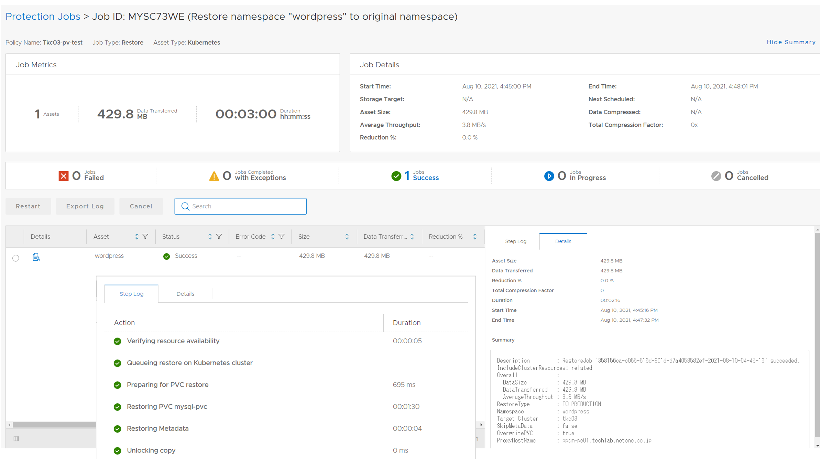Click check icon beside Restoring Metadata
This screenshot has height=459, width=821.
(x=117, y=429)
